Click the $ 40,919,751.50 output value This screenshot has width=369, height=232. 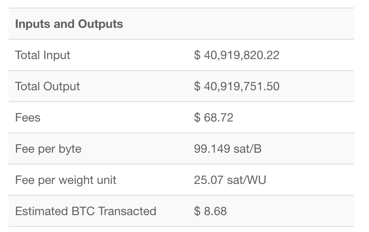click(x=237, y=86)
